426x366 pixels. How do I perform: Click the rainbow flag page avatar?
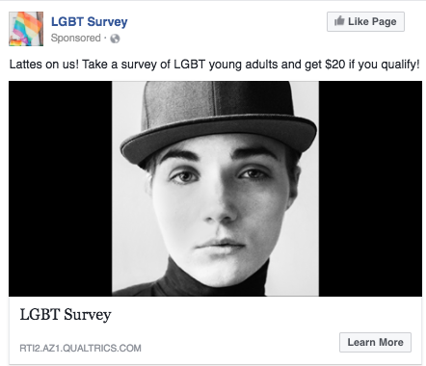click(26, 29)
